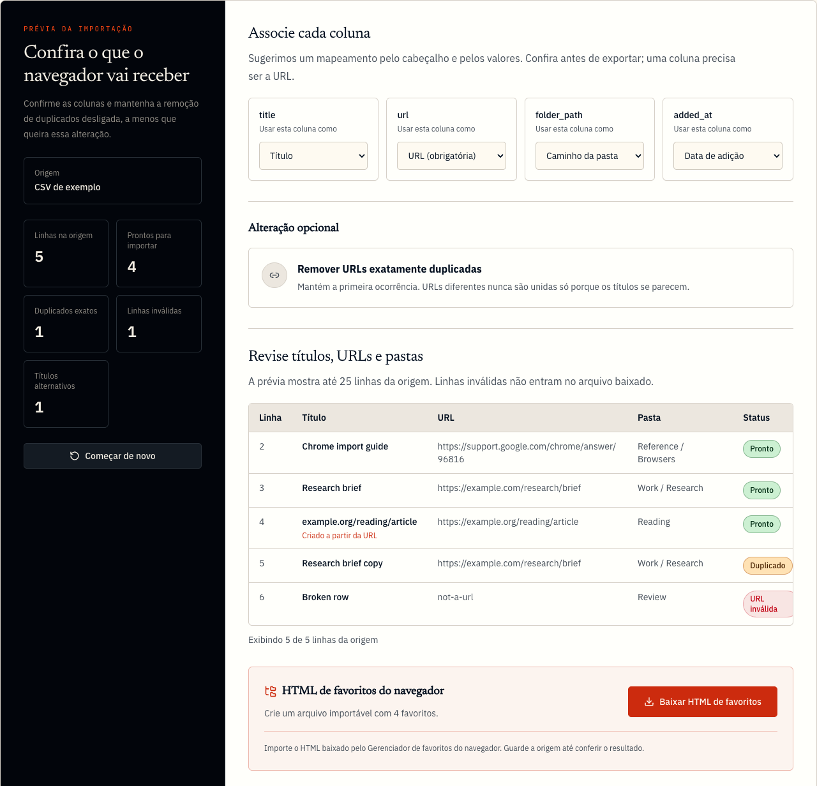
Task: Click the Origem CSV de exemplo card
Action: (x=112, y=181)
